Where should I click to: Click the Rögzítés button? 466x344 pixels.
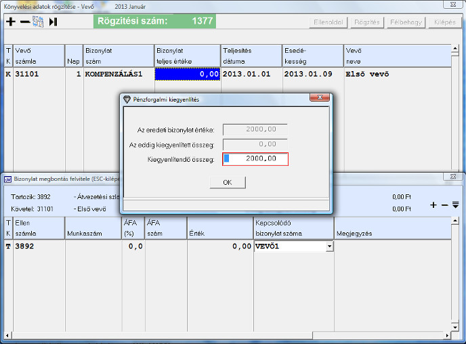pos(366,22)
